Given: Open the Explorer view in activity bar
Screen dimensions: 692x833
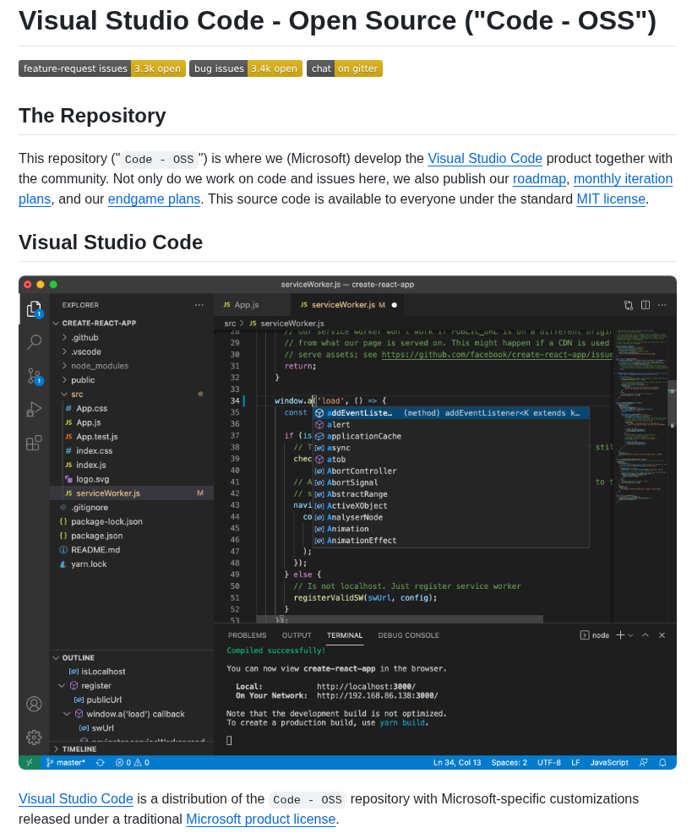Looking at the screenshot, I should point(34,309).
